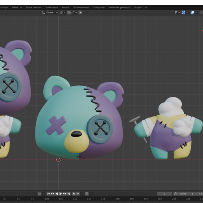
Task: Click the Fin end frame field
Action: [200, 194]
